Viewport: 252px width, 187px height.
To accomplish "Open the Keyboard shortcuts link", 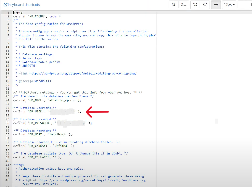I will [22, 5].
